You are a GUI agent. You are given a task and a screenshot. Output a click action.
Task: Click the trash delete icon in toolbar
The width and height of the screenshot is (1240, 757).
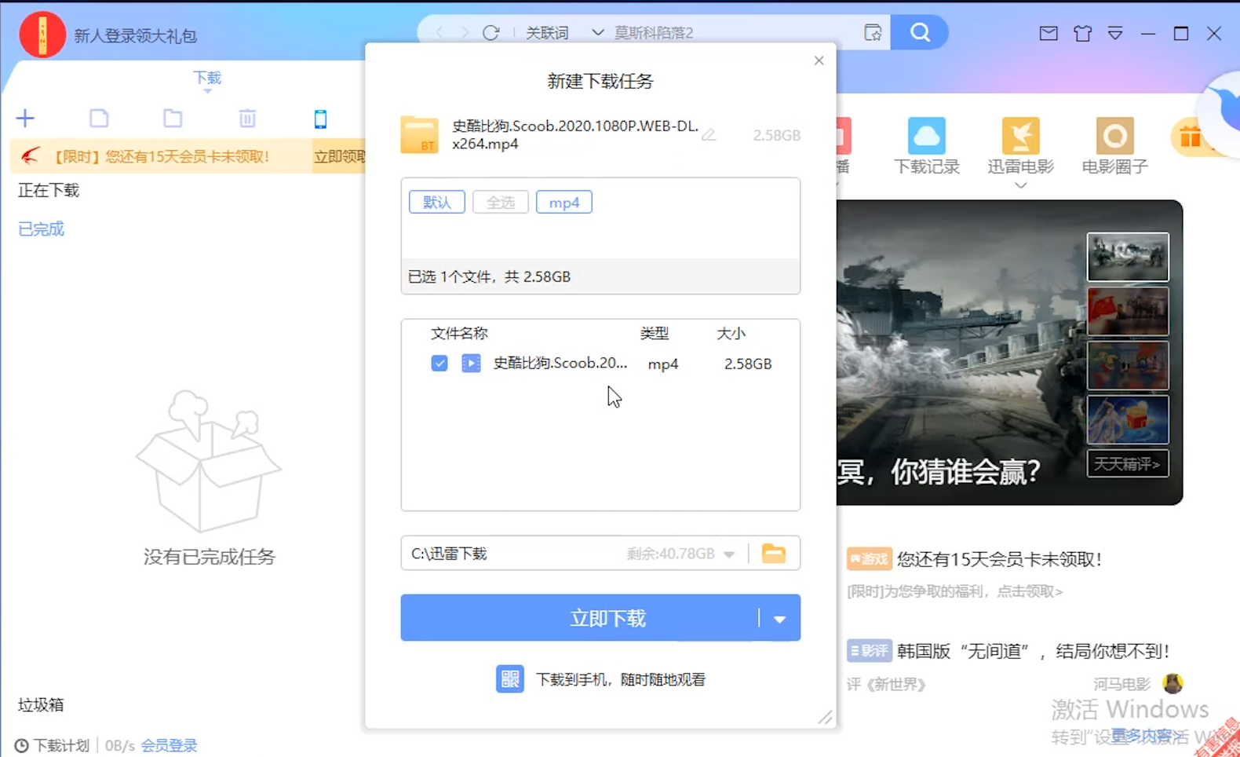[x=247, y=119]
